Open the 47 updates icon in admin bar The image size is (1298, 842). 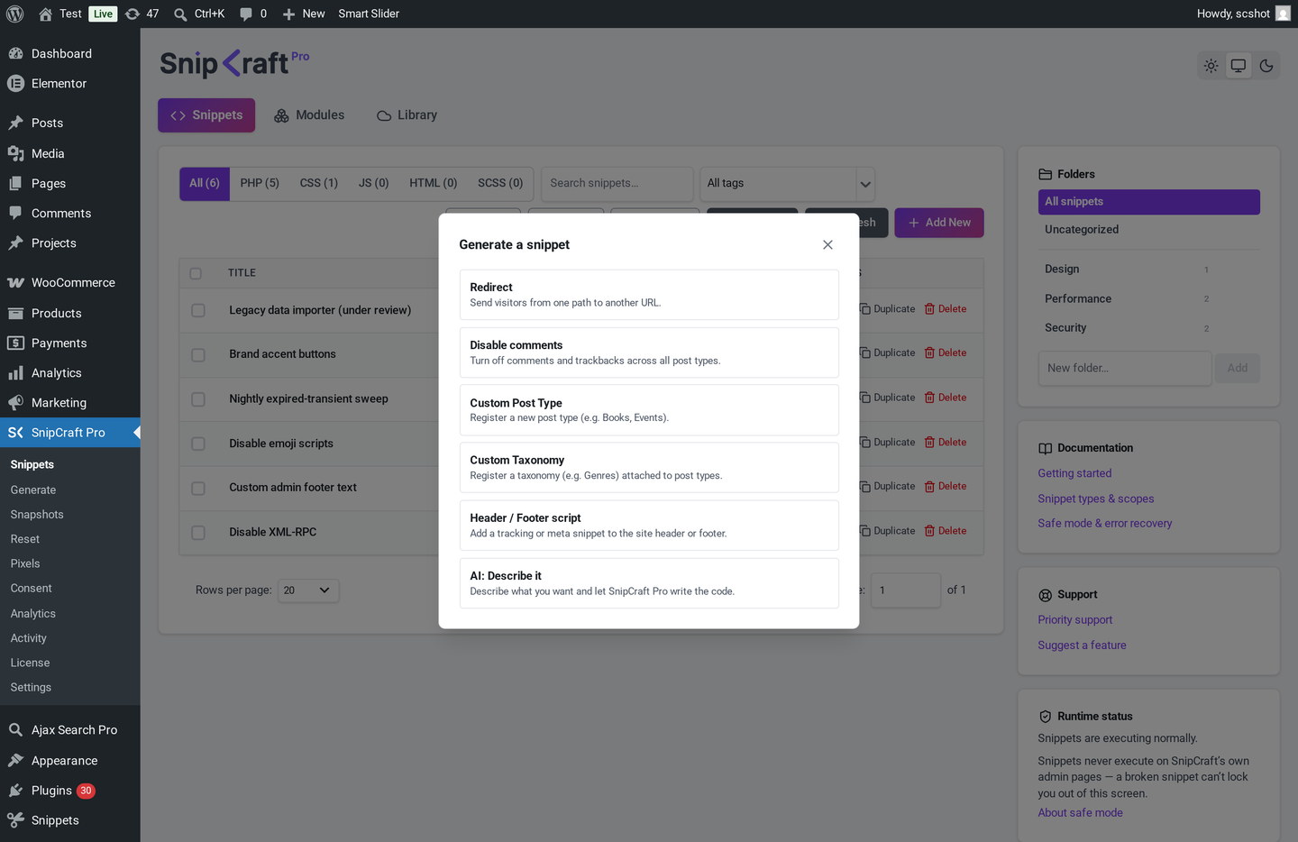coord(142,14)
